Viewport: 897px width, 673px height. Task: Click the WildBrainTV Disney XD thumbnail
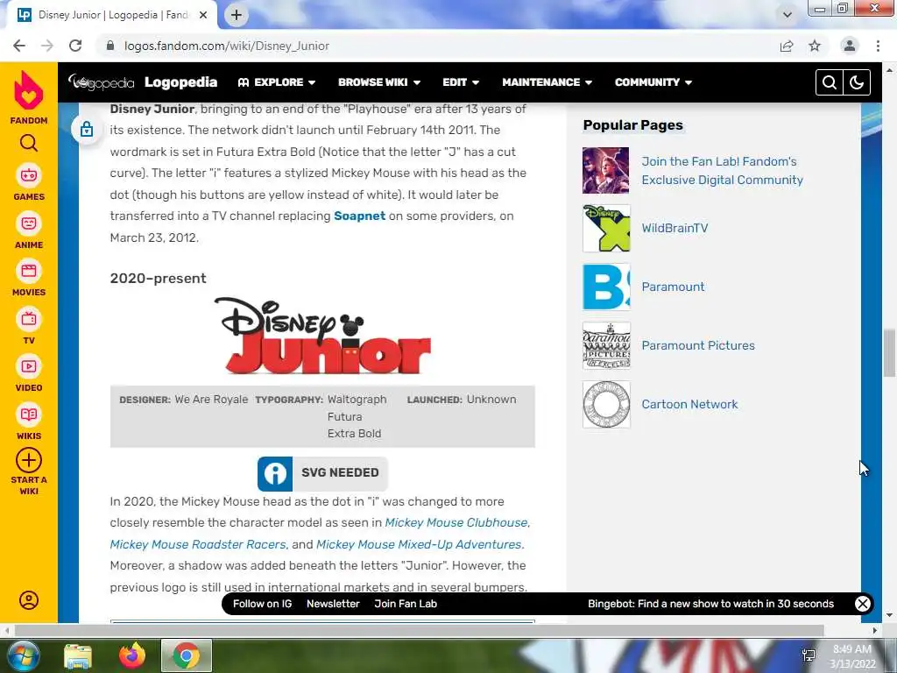tap(606, 229)
